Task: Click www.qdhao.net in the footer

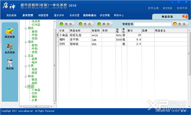Action: tap(25, 111)
